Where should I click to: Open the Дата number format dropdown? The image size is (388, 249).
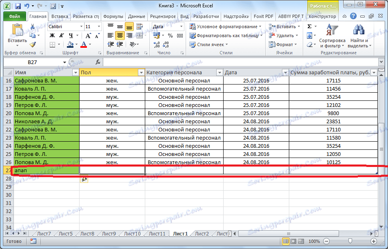point(182,27)
